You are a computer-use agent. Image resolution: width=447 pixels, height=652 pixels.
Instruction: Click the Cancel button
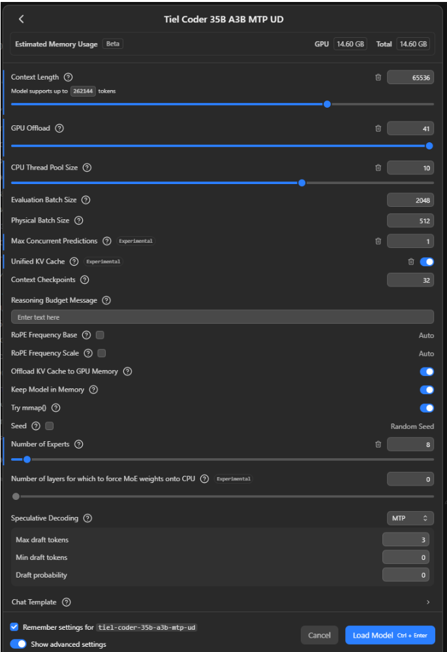coord(319,636)
